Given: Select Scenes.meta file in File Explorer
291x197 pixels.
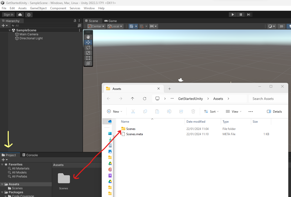Looking at the screenshot, I should (x=134, y=134).
